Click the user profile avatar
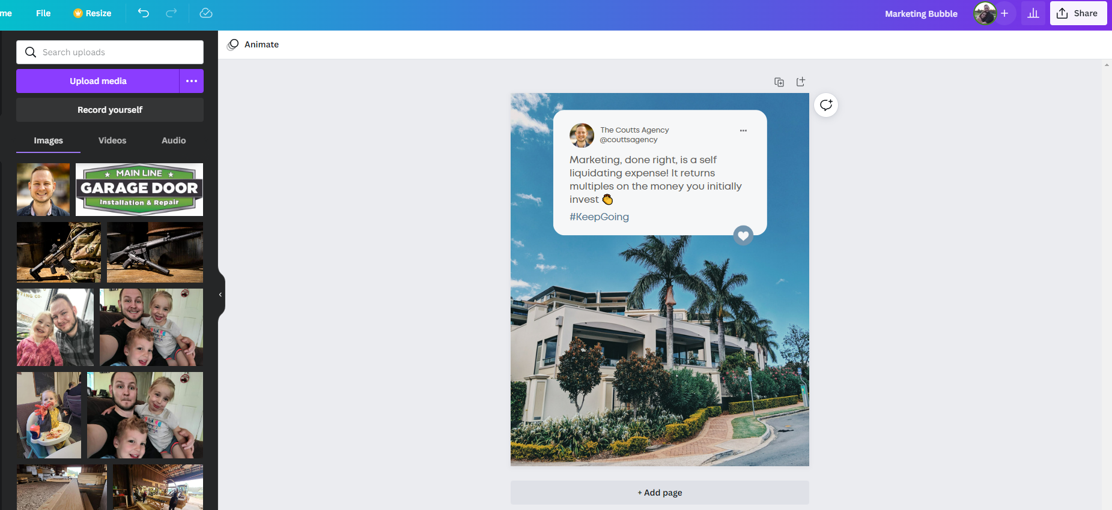This screenshot has height=510, width=1112. [985, 13]
